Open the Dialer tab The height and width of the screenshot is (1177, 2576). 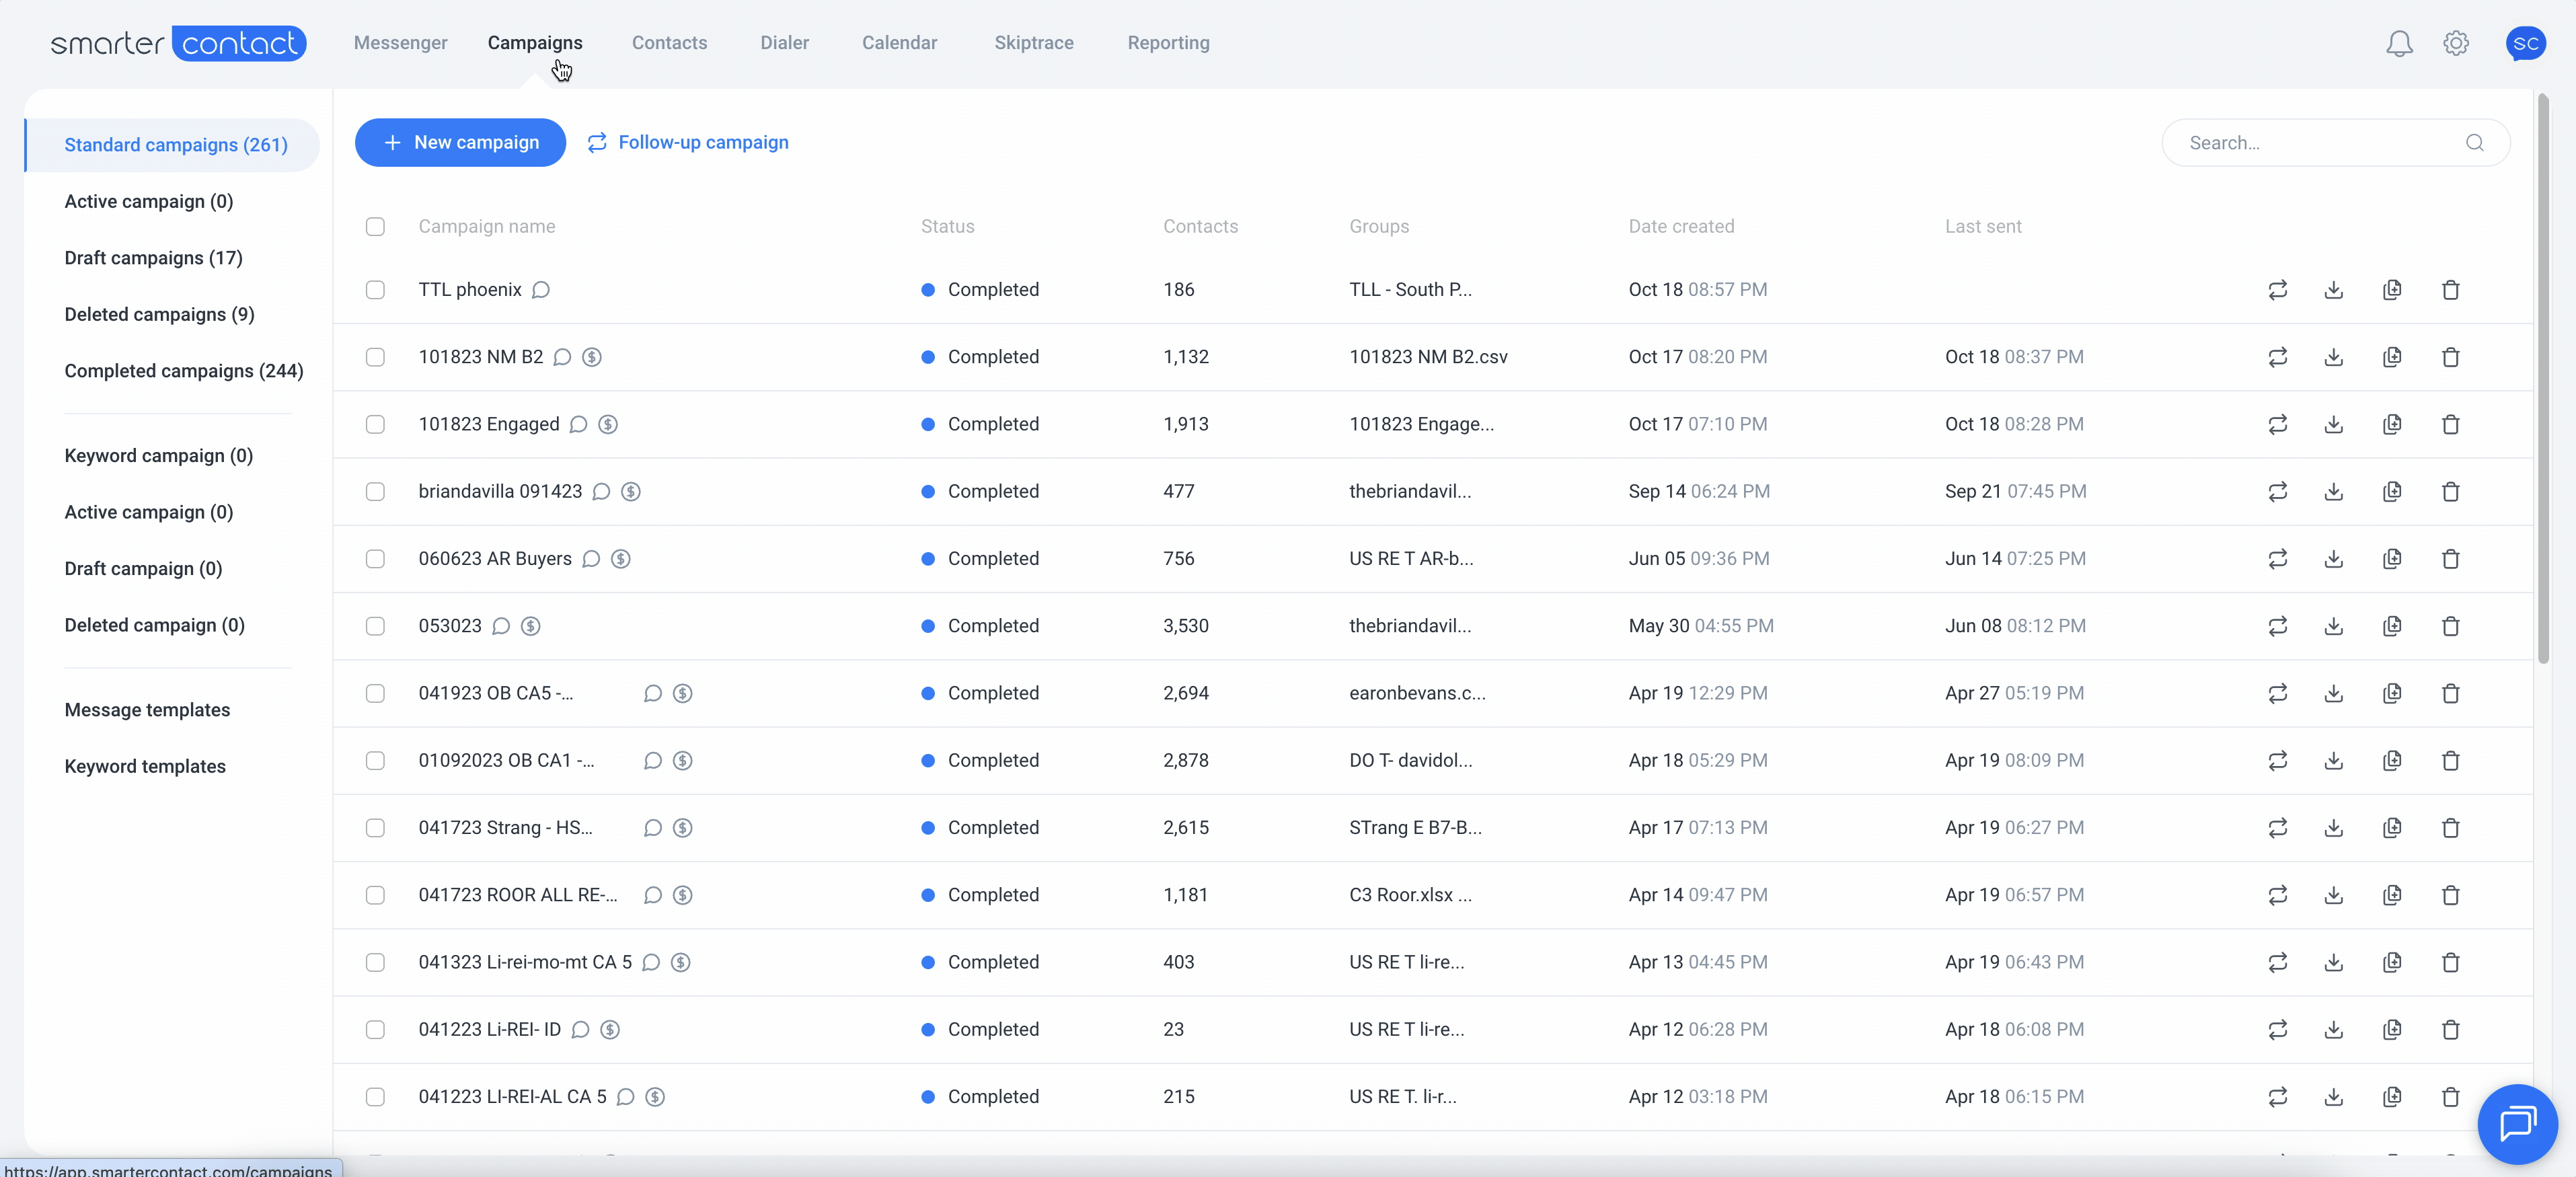(784, 43)
